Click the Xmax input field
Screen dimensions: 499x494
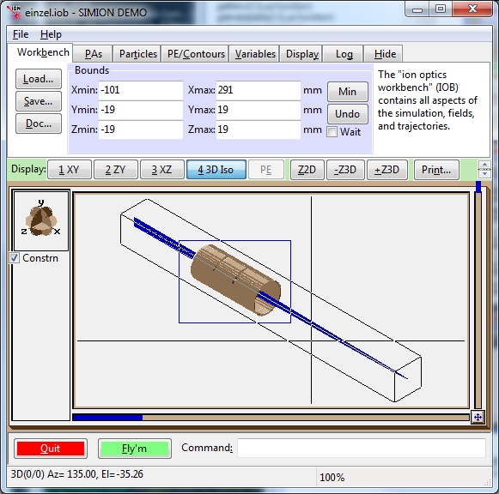pos(259,90)
